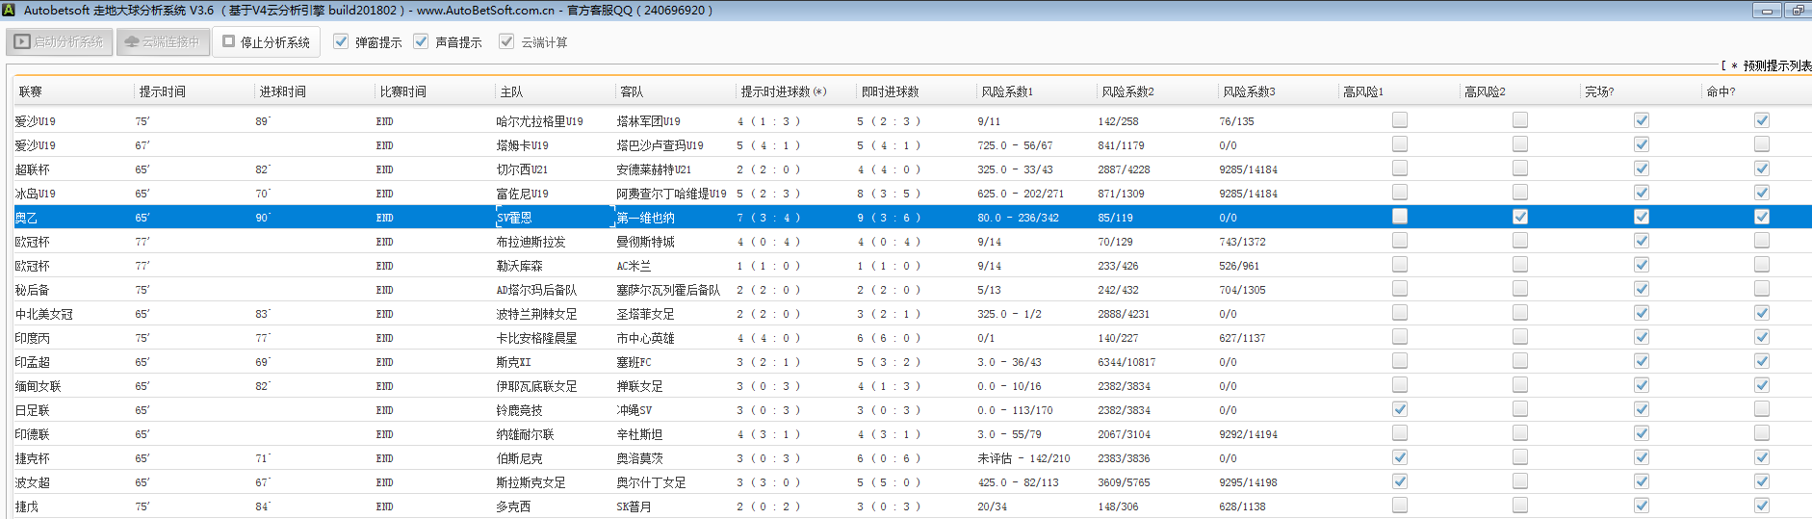Sort by the 联赛 column header
The width and height of the screenshot is (1812, 519).
[x=31, y=91]
